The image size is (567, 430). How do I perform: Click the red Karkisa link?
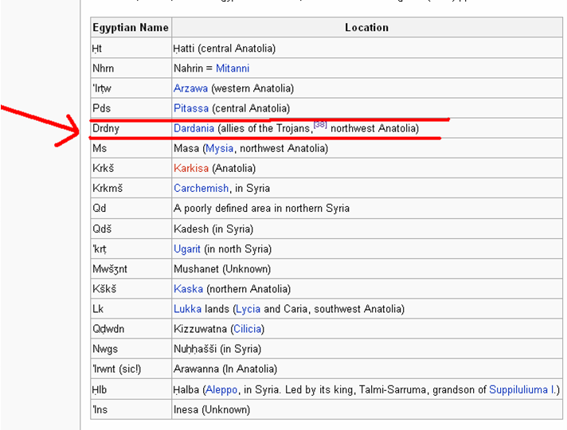point(191,168)
